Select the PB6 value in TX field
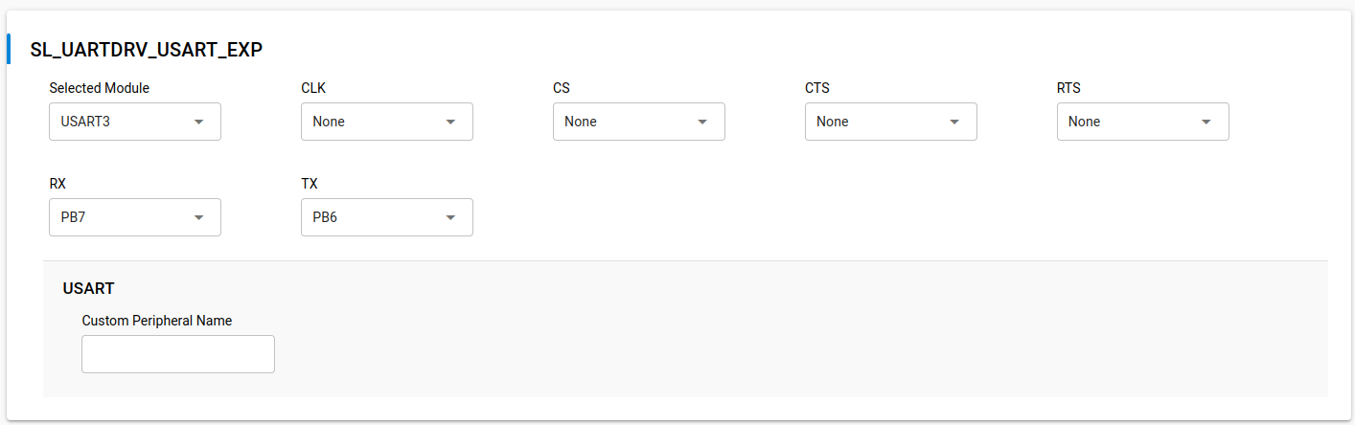 [x=325, y=217]
